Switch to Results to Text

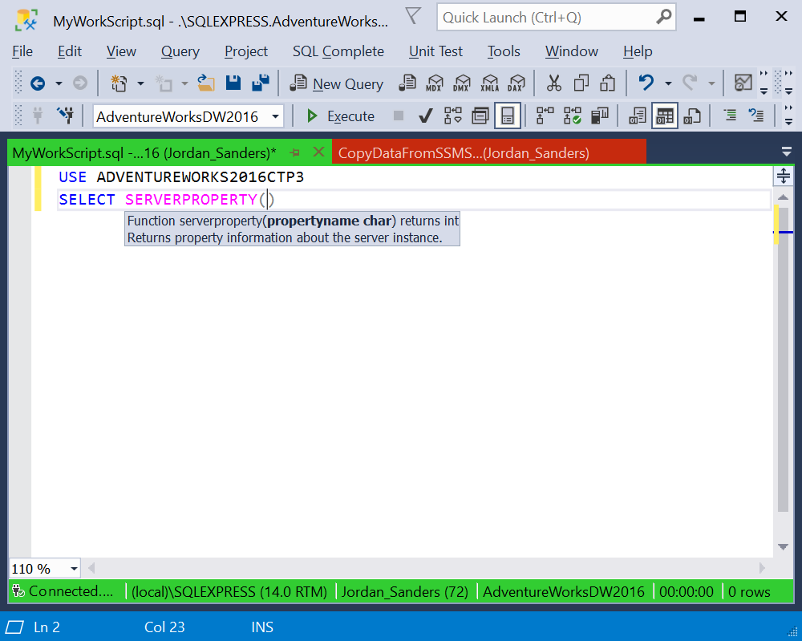638,116
